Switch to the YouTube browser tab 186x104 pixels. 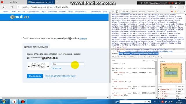pos(13,2)
